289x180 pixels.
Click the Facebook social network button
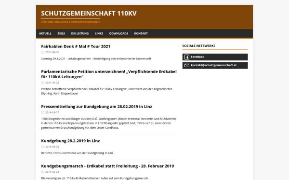[x=215, y=57]
